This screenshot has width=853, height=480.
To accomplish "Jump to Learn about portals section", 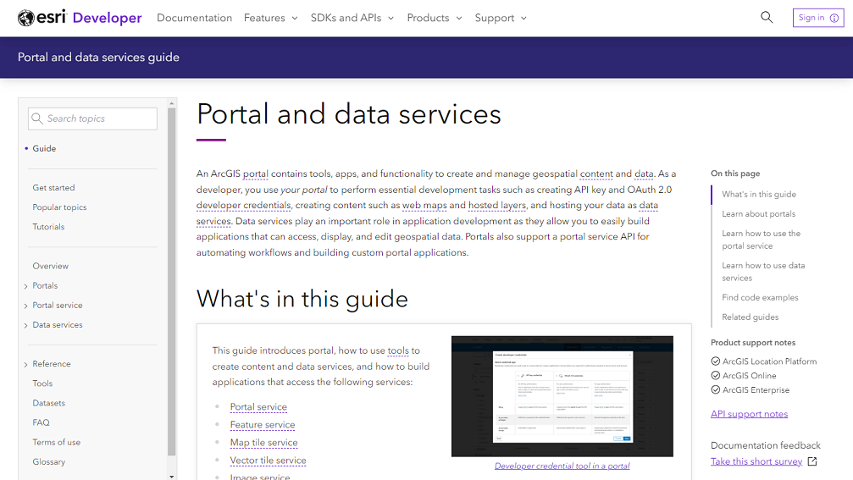I will (758, 213).
